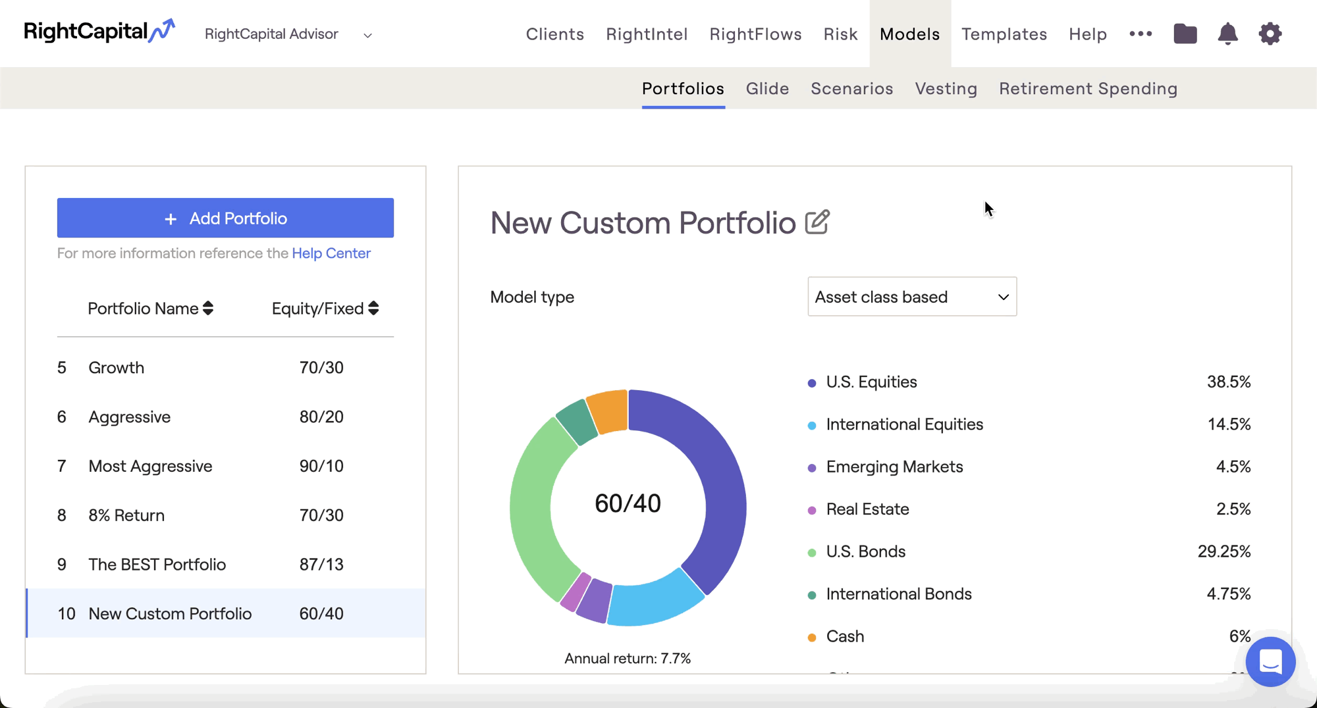Select the 8% Return portfolio row
This screenshot has width=1317, height=708.
tap(225, 515)
